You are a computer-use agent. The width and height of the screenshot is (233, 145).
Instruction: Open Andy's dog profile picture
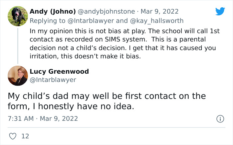[x=18, y=16]
